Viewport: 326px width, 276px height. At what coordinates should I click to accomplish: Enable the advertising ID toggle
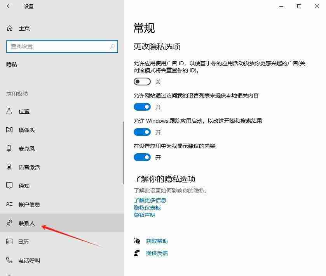(142, 82)
